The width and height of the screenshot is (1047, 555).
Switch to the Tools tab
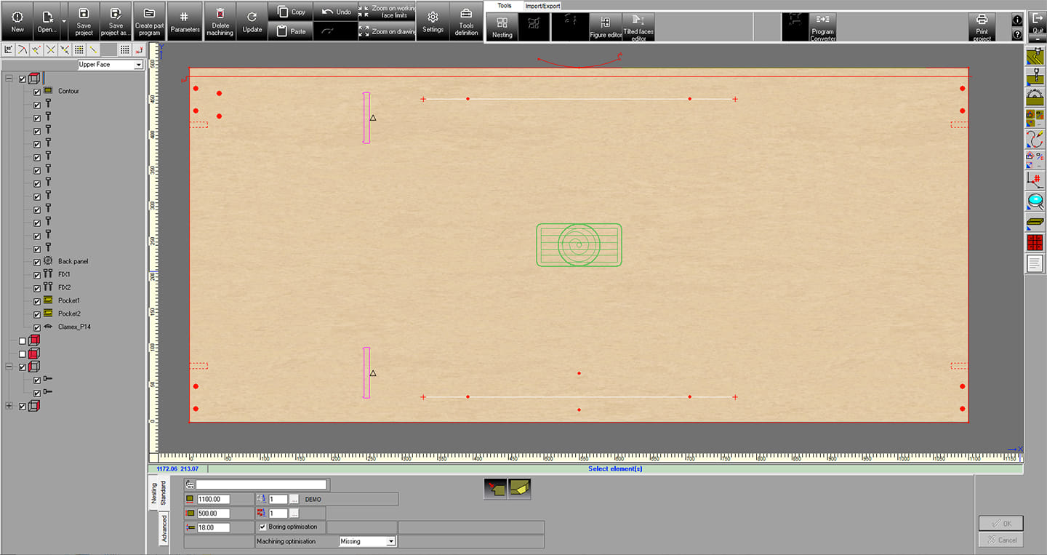tap(504, 6)
